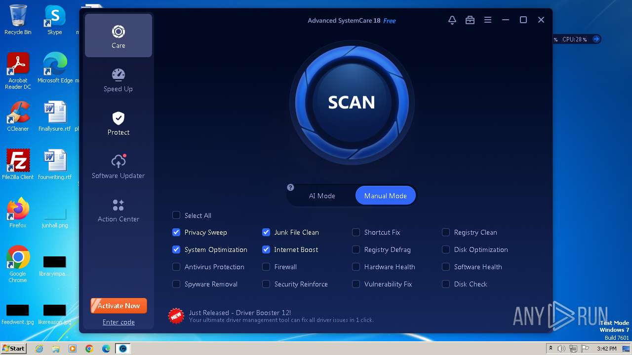Uncheck the Privacy Sweep checkbox
This screenshot has width=632, height=355.
pos(176,232)
